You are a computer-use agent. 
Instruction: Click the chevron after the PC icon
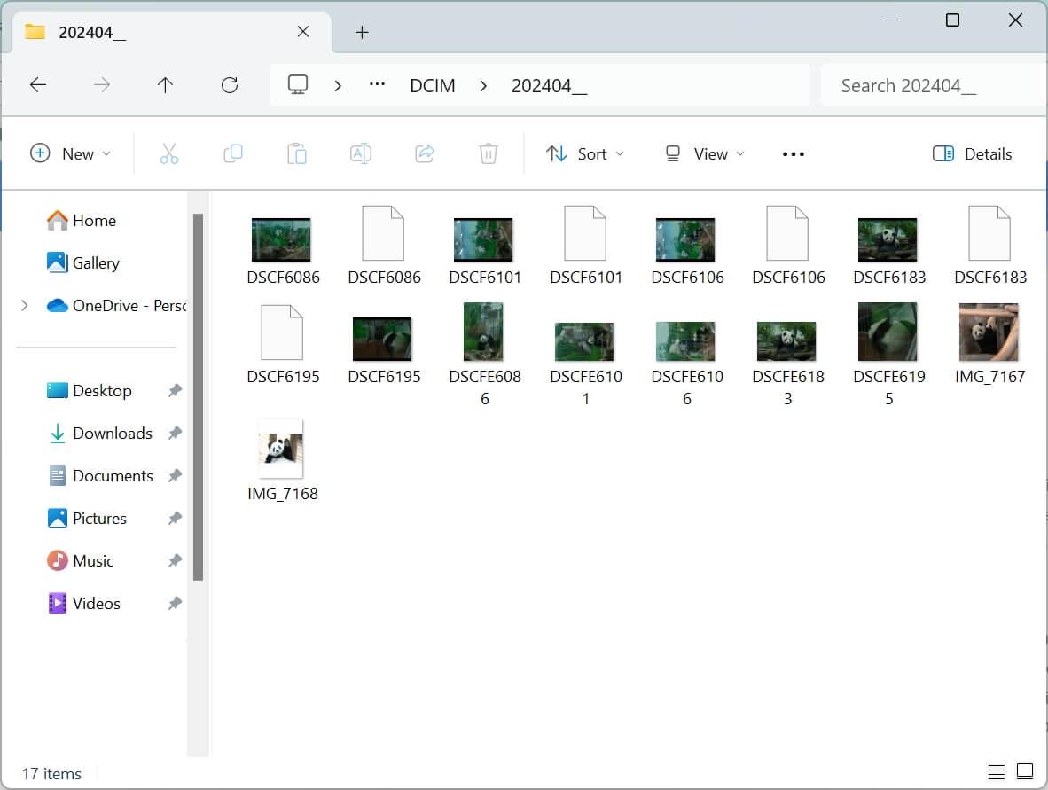tap(338, 85)
